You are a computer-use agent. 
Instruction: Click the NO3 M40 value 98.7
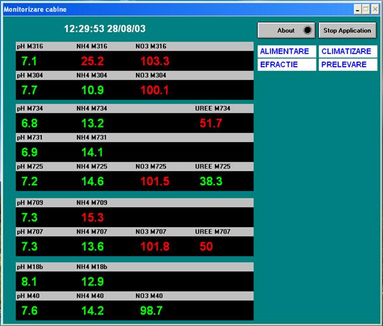(151, 311)
